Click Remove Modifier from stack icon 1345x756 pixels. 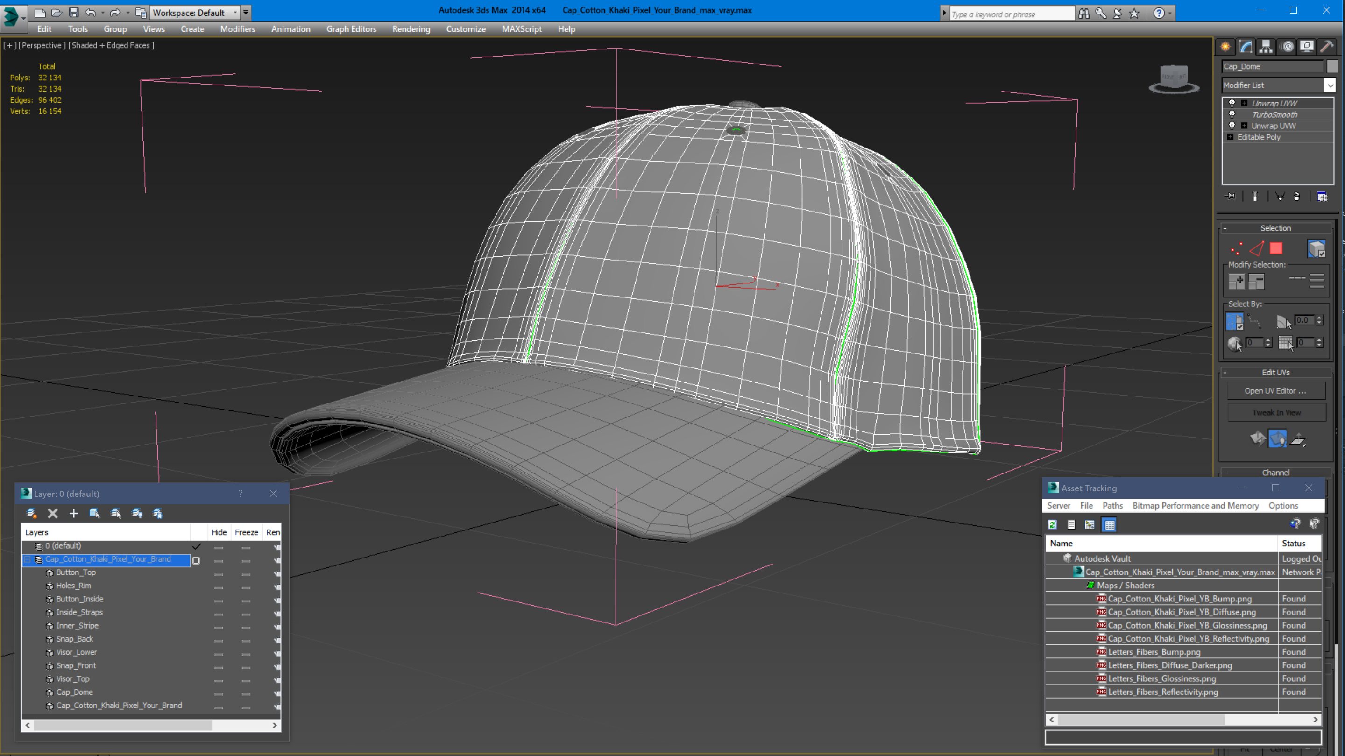point(1296,196)
